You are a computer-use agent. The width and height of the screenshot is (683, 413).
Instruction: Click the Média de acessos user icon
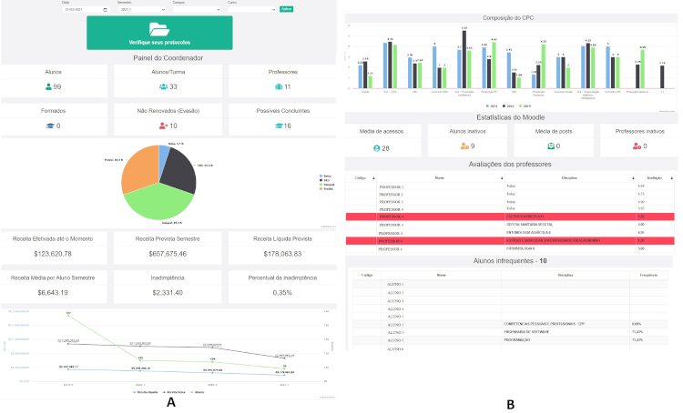pyautogui.click(x=377, y=146)
